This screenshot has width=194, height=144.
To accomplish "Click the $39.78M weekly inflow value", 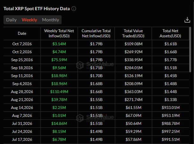I will point(59,99).
